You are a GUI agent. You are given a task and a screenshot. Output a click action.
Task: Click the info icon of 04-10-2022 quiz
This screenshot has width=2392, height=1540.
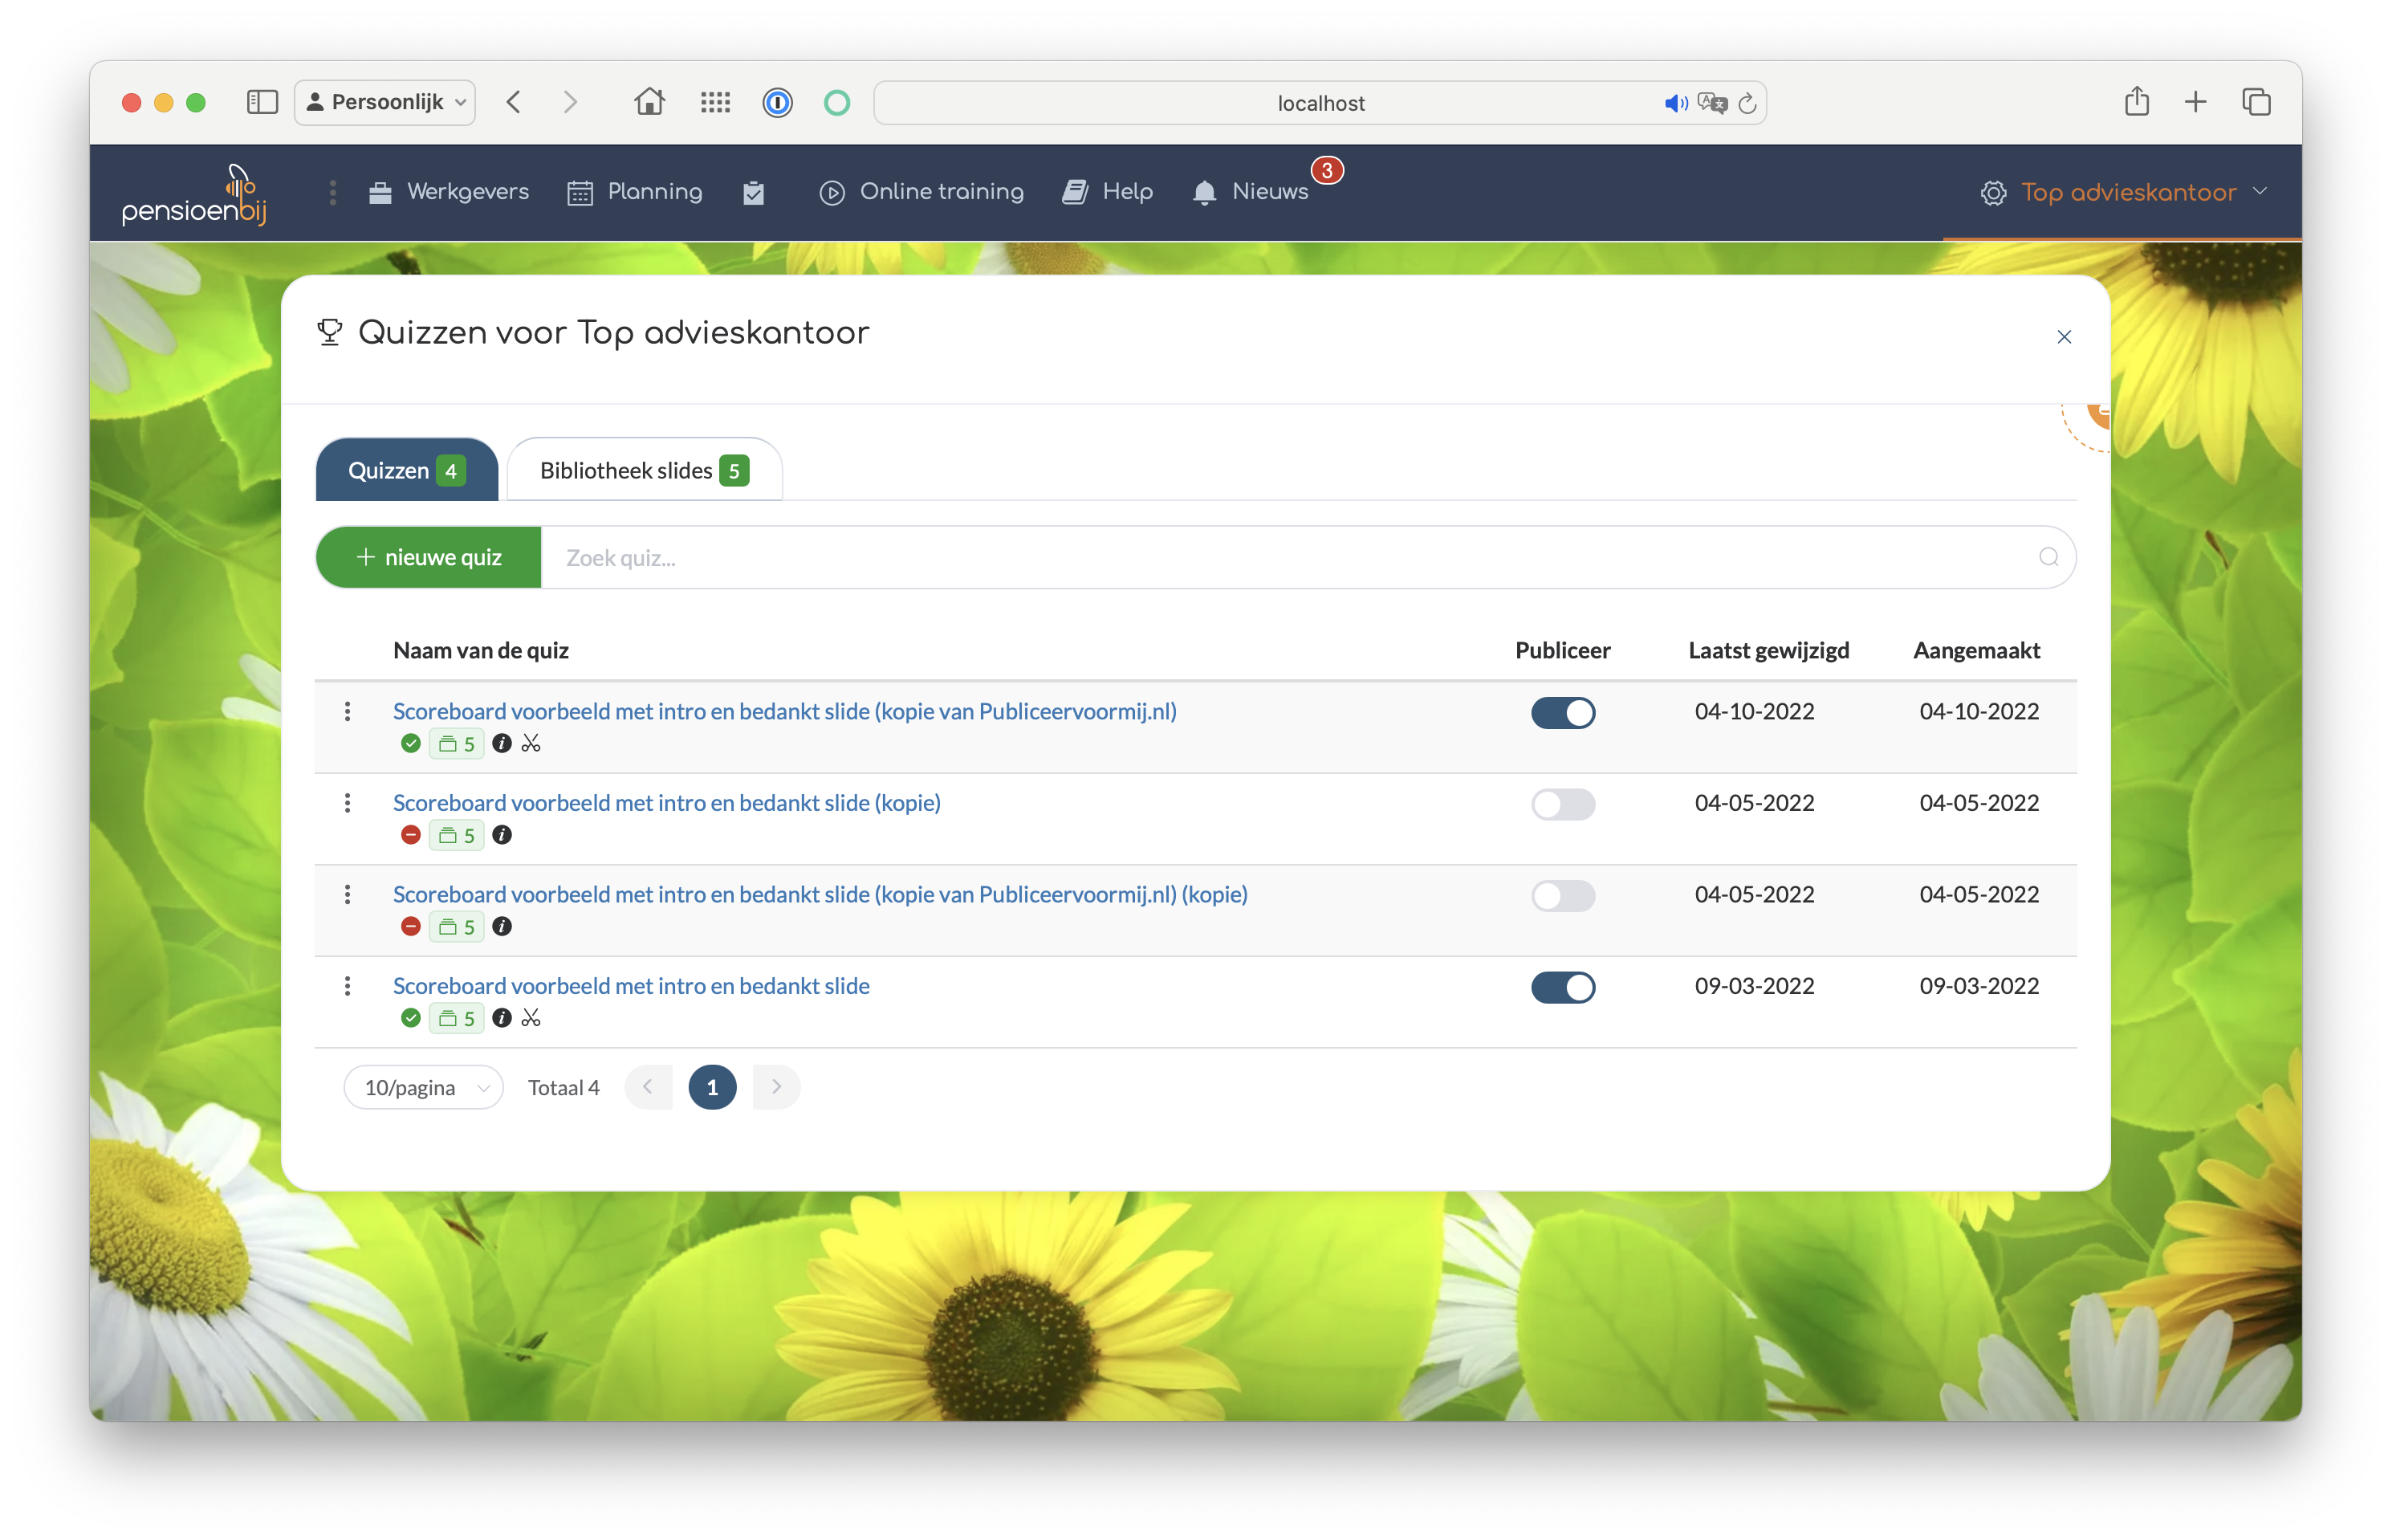coord(502,743)
